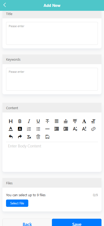Apply strikethrough formatting

click(x=47, y=121)
